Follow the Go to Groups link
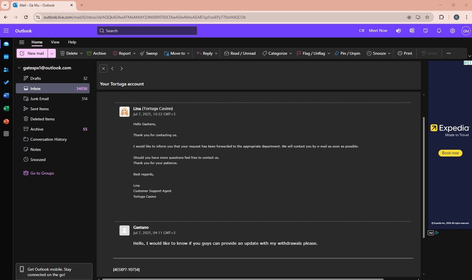472x280 pixels. 42,173
